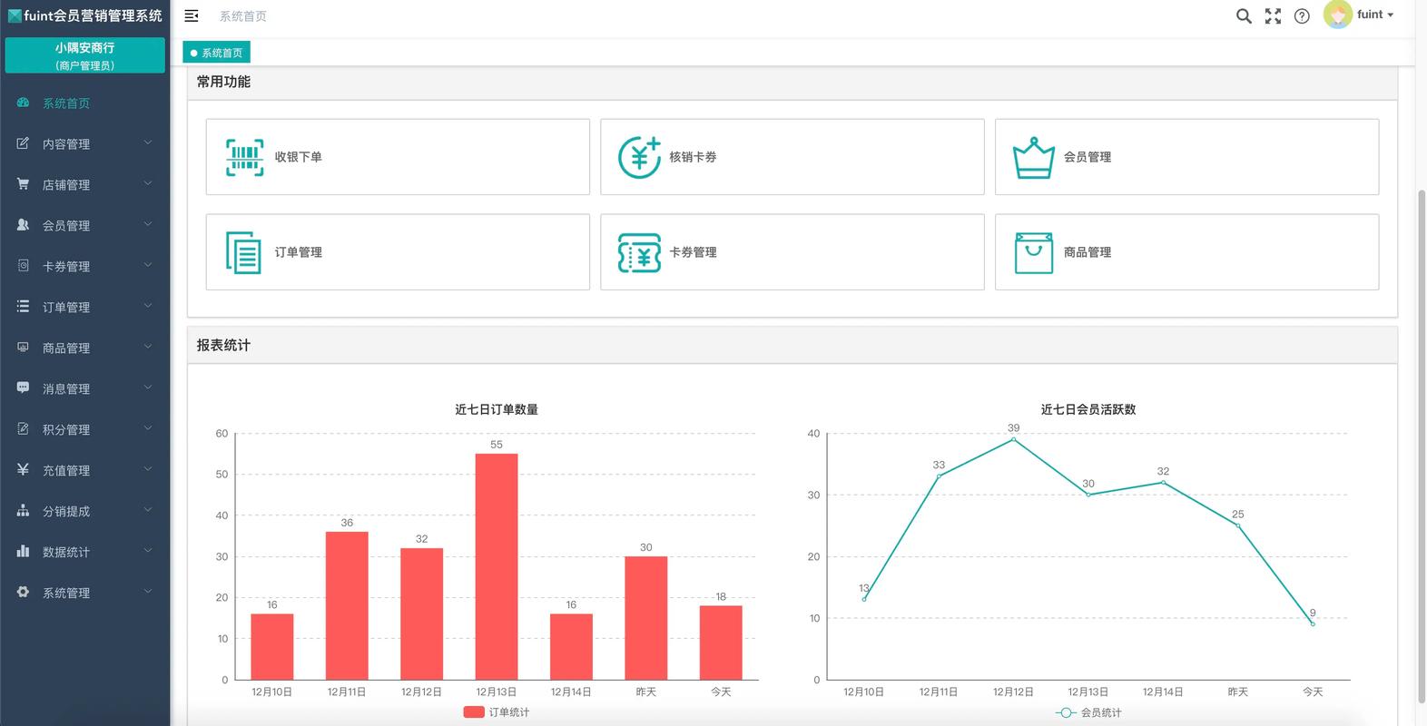Click the 今天 data point showing 9

coord(1313,623)
